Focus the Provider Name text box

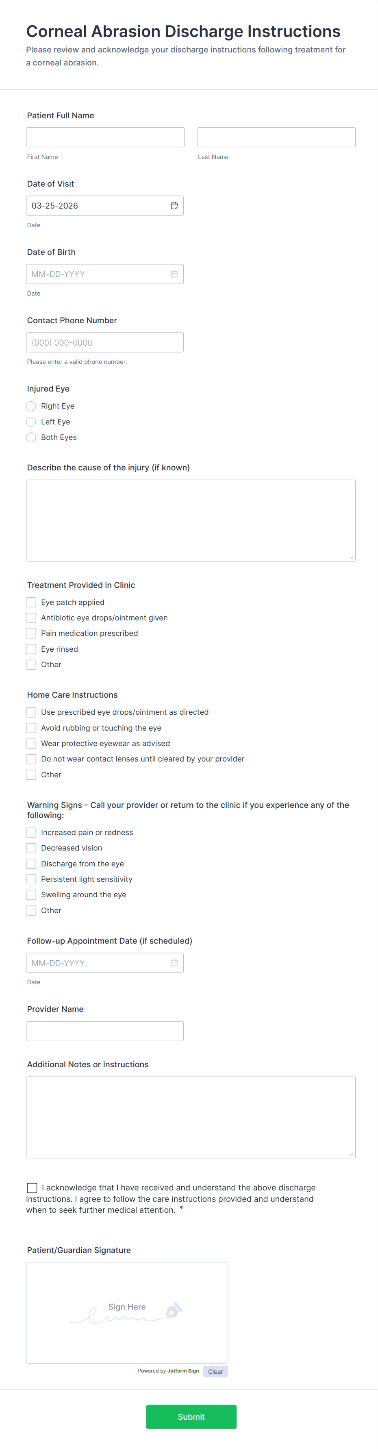click(x=105, y=1031)
